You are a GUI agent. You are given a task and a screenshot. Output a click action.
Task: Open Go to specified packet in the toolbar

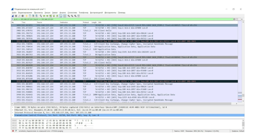click(x=51, y=16)
